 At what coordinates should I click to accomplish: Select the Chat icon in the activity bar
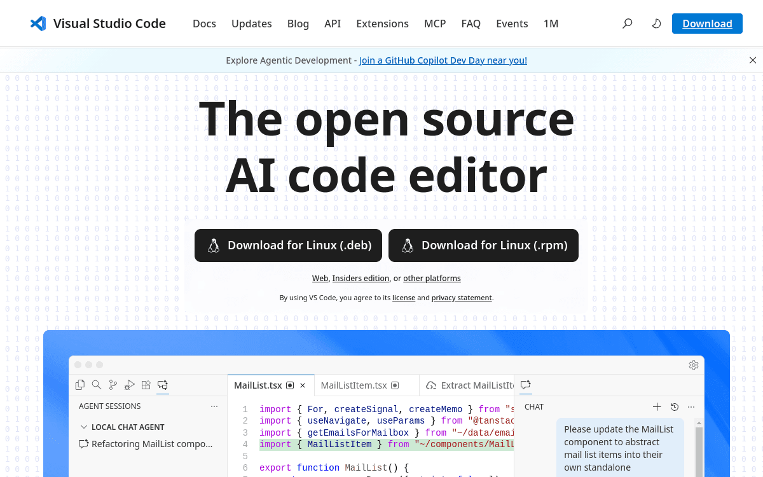pyautogui.click(x=163, y=385)
